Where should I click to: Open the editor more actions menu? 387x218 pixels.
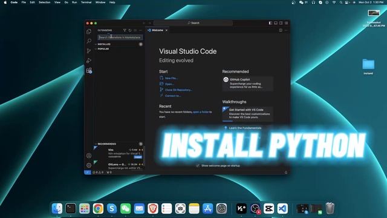coord(286,30)
